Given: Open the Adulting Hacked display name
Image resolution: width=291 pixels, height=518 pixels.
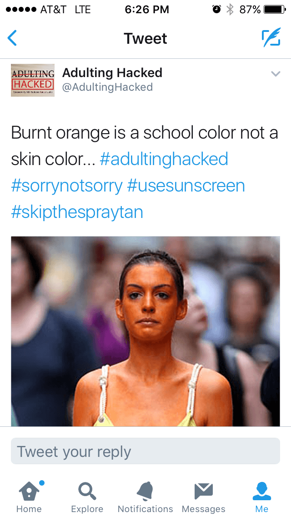Looking at the screenshot, I should pyautogui.click(x=112, y=73).
